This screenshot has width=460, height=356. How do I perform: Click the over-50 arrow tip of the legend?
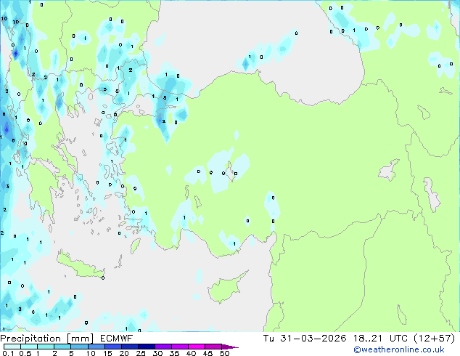[x=230, y=347]
